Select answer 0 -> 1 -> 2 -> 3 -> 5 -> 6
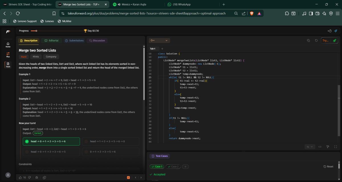Image resolution: width=342 pixels, height=182 pixels. coord(111,152)
